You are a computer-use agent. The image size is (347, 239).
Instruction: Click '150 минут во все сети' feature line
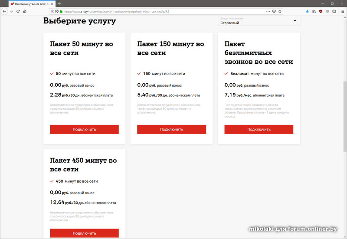pyautogui.click(x=164, y=73)
